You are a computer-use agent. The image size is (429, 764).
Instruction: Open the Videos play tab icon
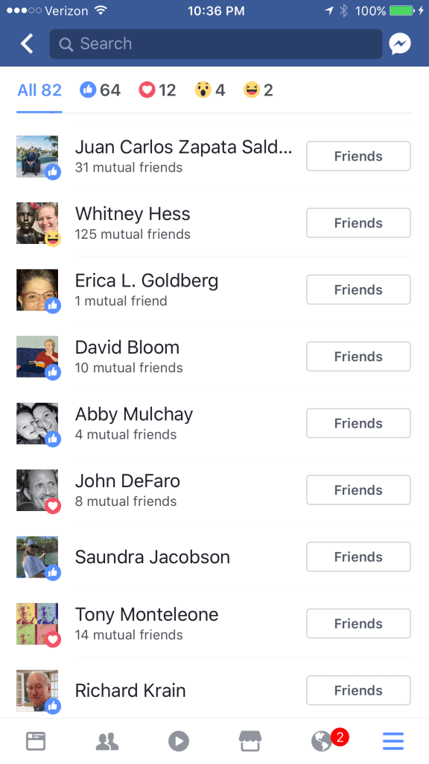[x=179, y=741]
